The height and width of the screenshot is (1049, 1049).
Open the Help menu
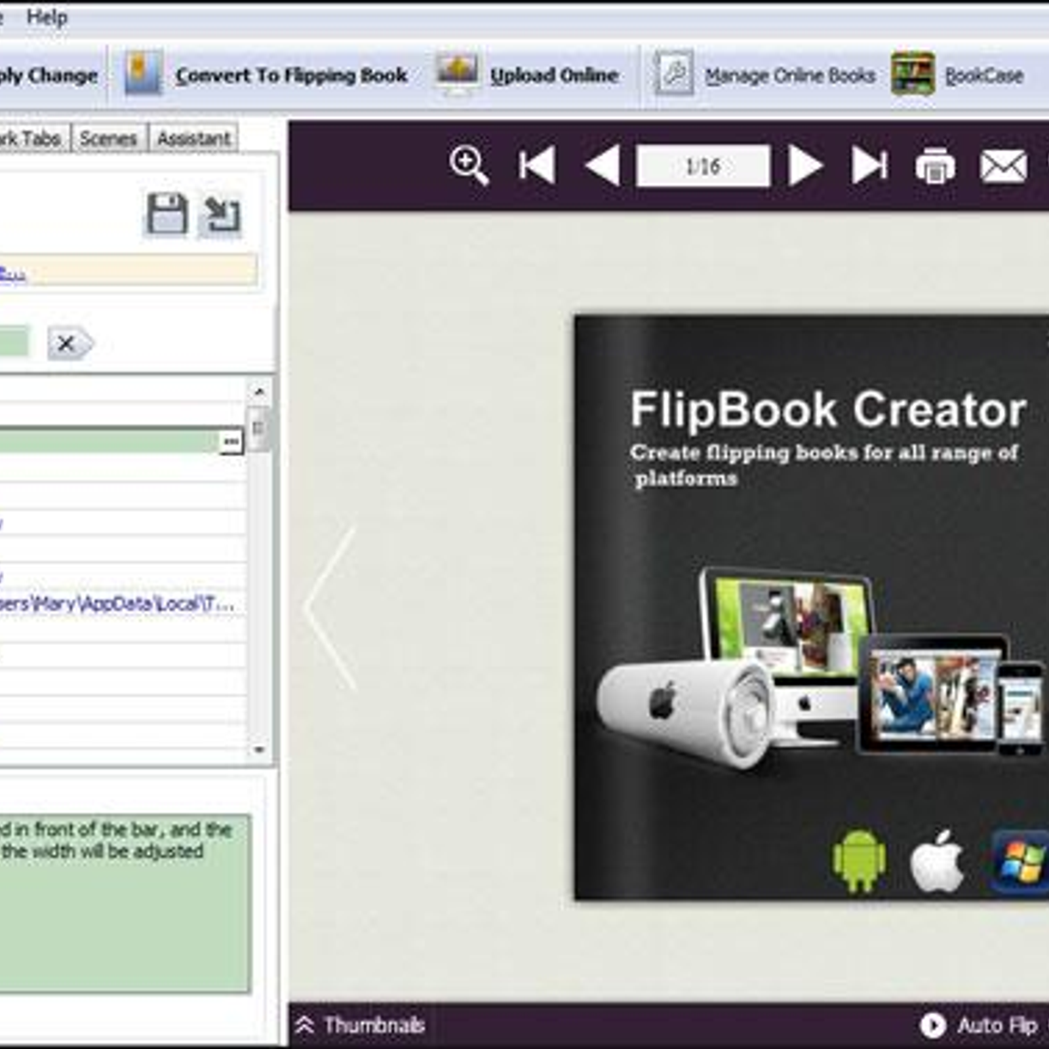point(47,17)
